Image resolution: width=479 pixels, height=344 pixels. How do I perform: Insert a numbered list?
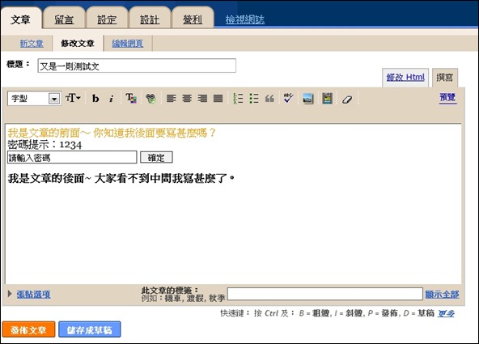coord(238,99)
